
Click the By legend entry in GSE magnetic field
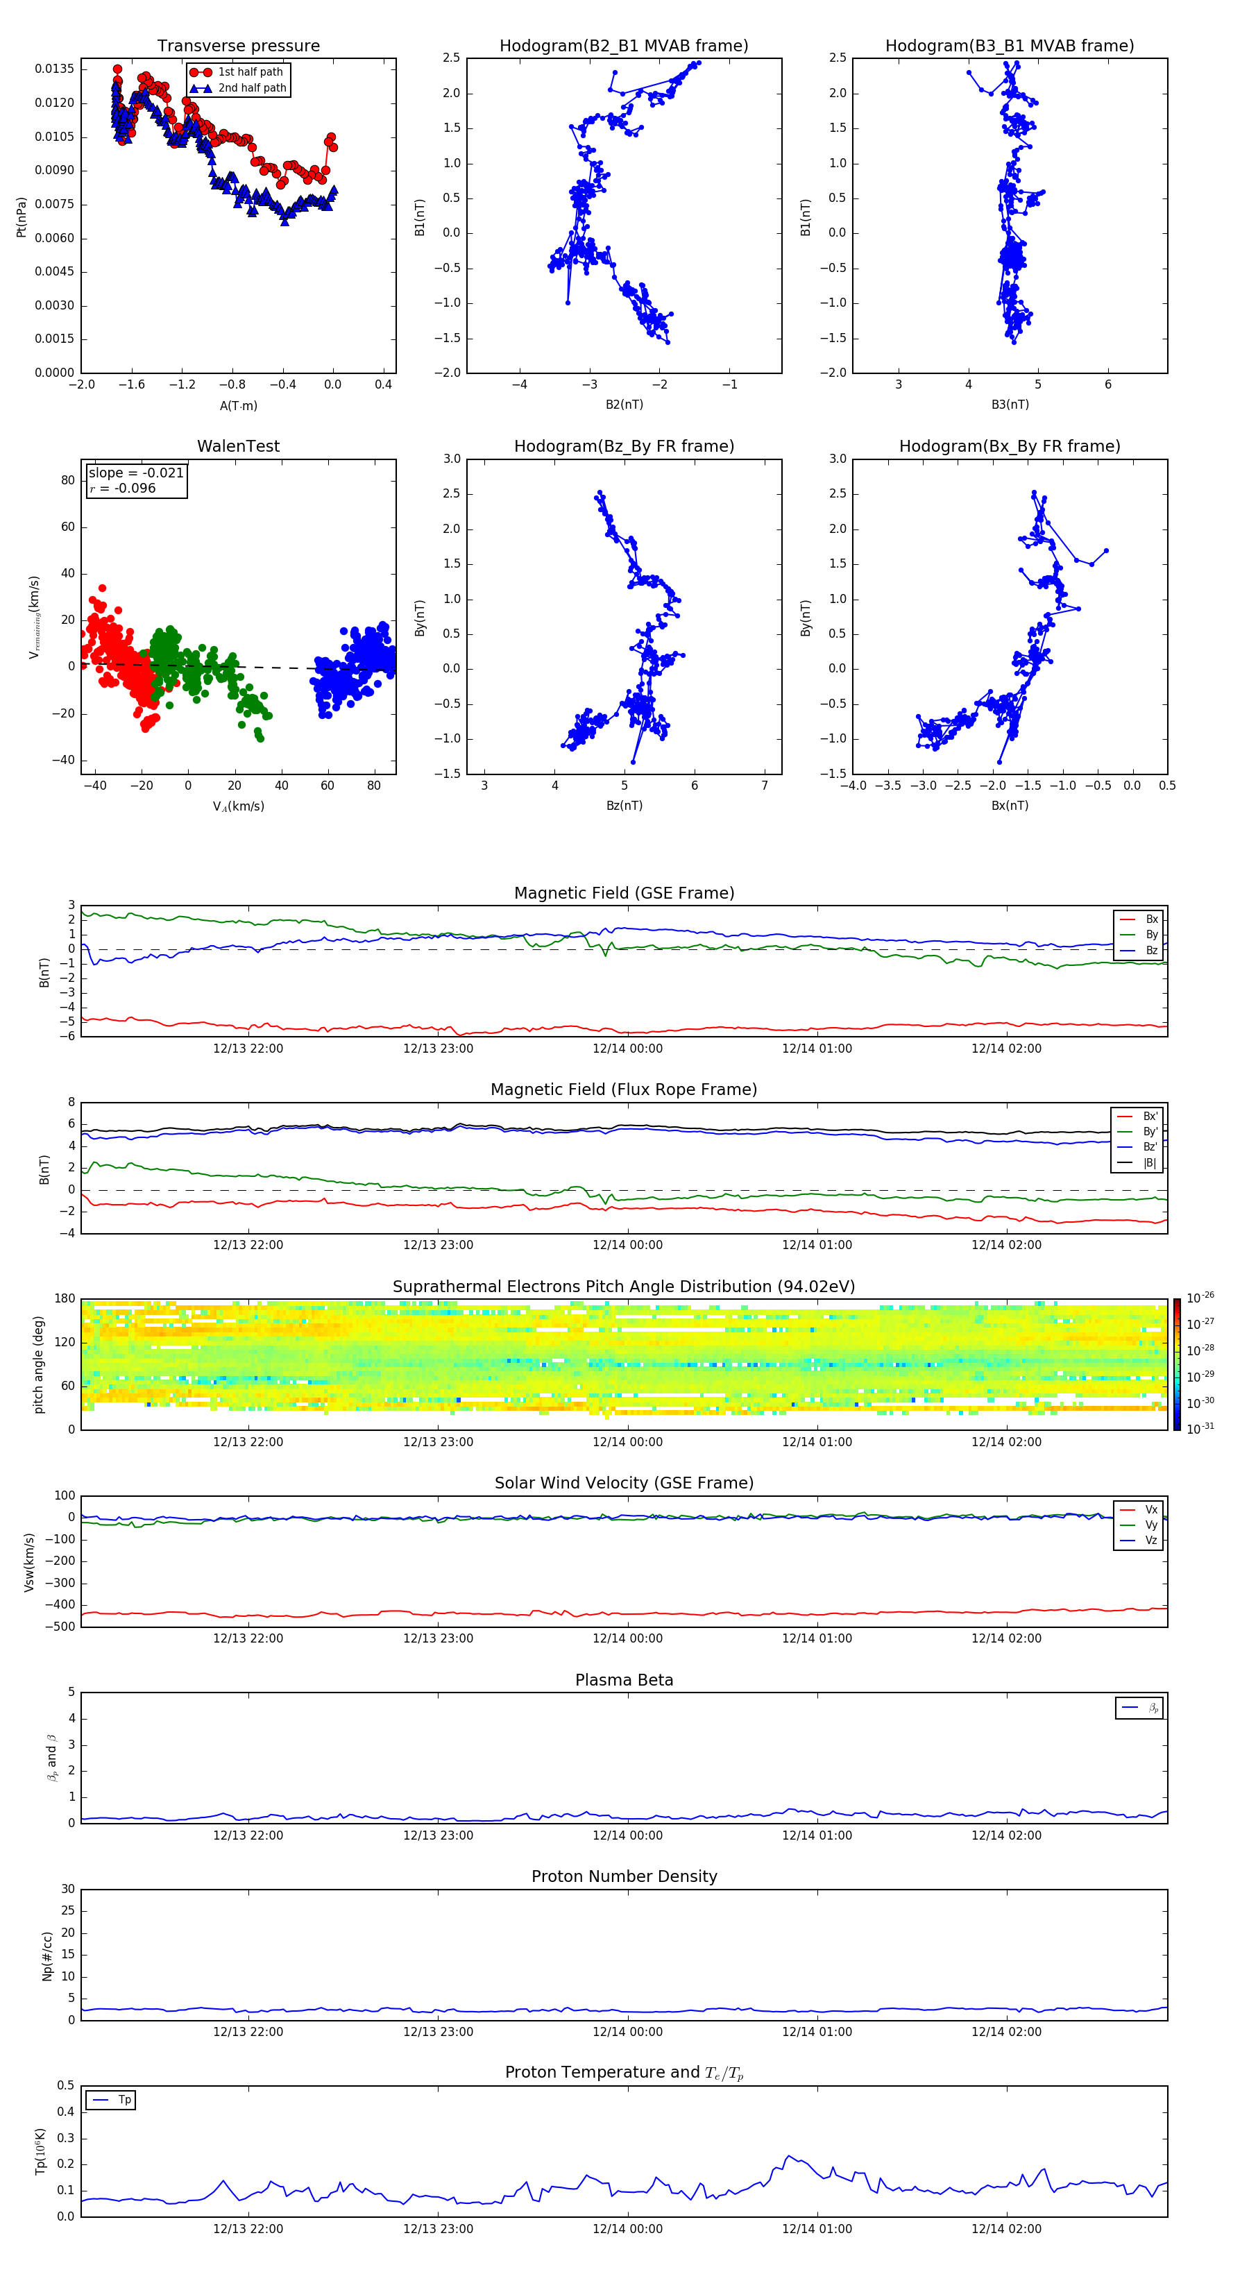1139,934
